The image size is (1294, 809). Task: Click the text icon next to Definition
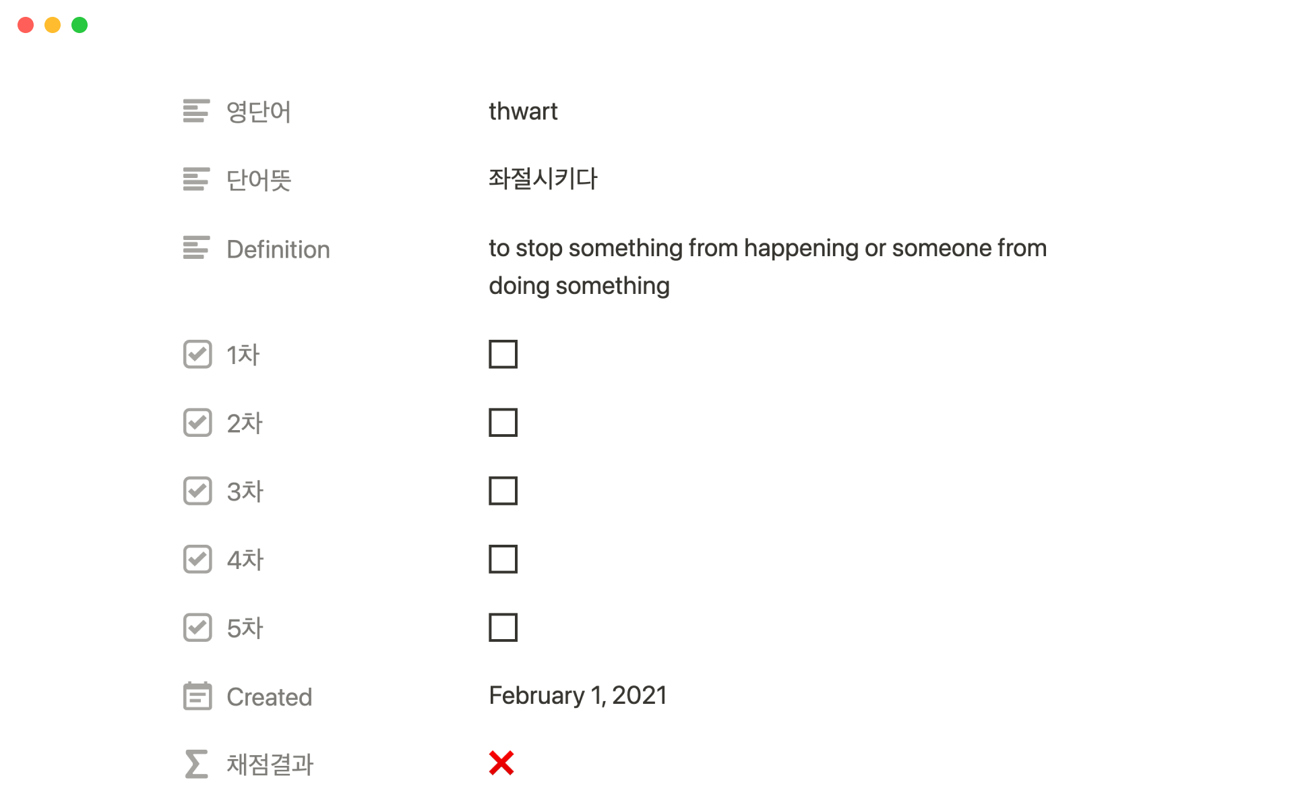[196, 248]
